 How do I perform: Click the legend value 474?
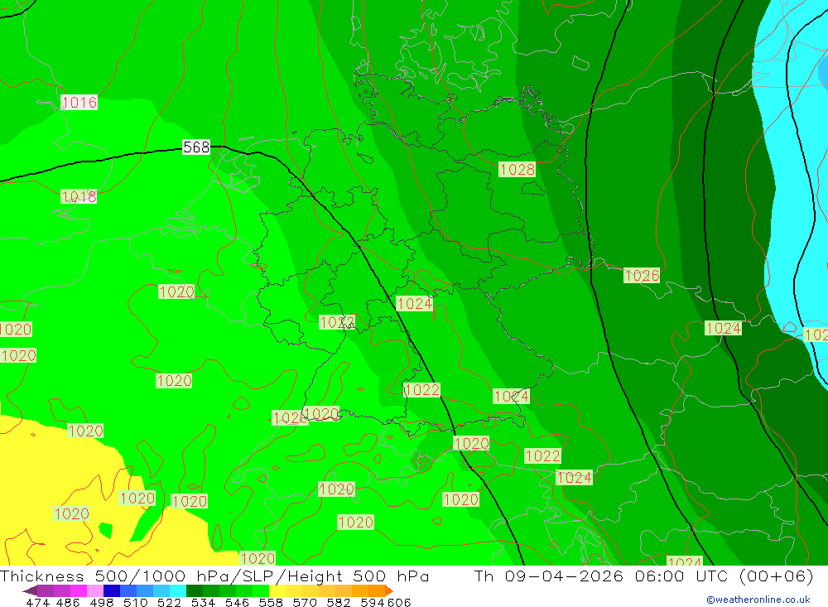37,602
